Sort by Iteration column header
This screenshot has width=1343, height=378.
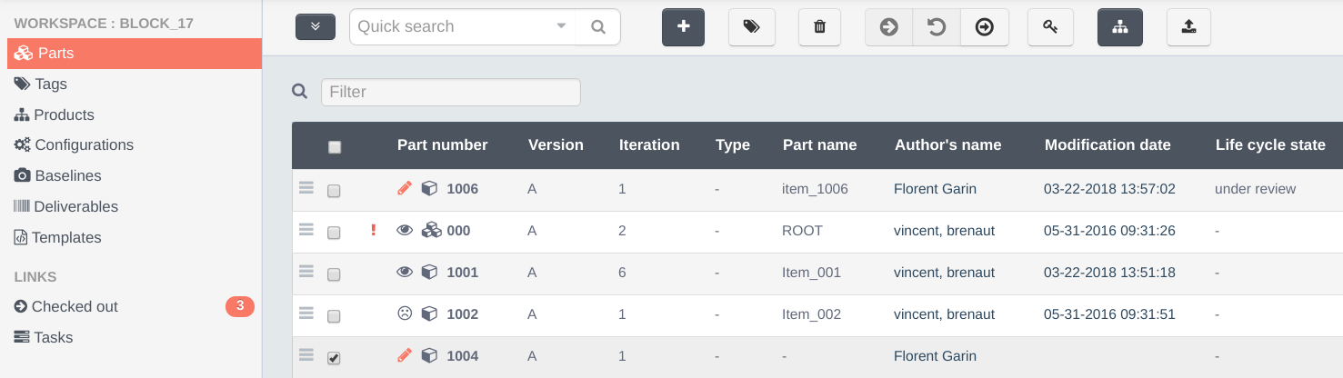click(x=649, y=145)
